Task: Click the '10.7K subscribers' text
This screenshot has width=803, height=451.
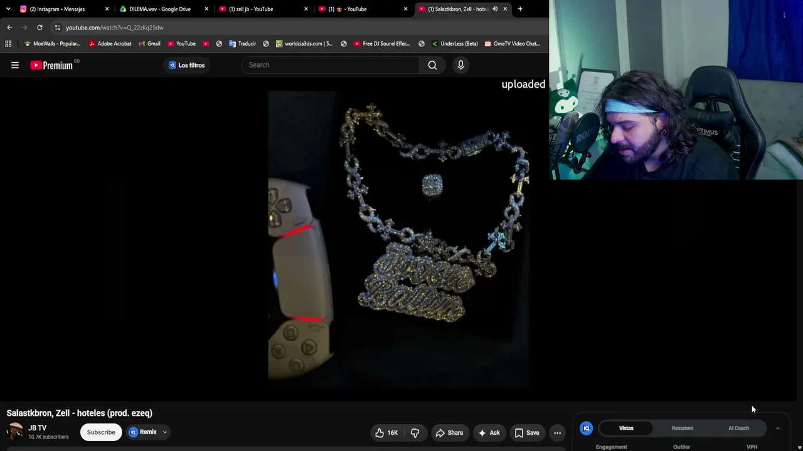Action: tap(48, 437)
